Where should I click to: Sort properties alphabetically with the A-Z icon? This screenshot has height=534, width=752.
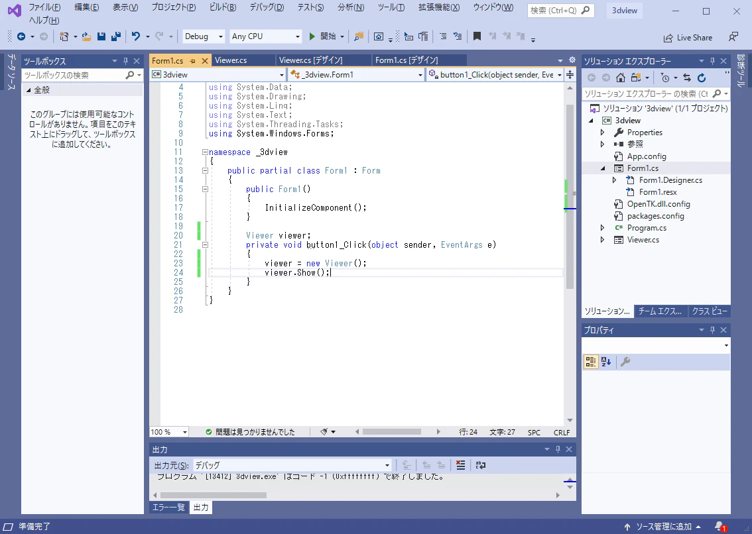pos(606,362)
